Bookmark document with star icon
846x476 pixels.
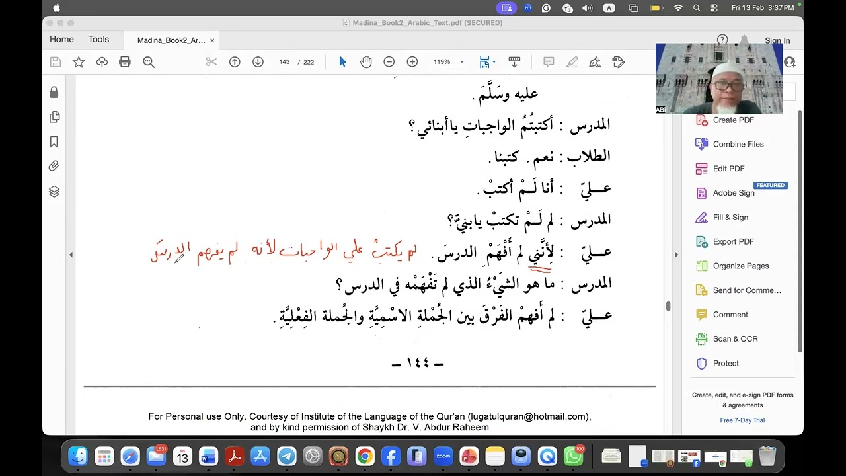79,61
